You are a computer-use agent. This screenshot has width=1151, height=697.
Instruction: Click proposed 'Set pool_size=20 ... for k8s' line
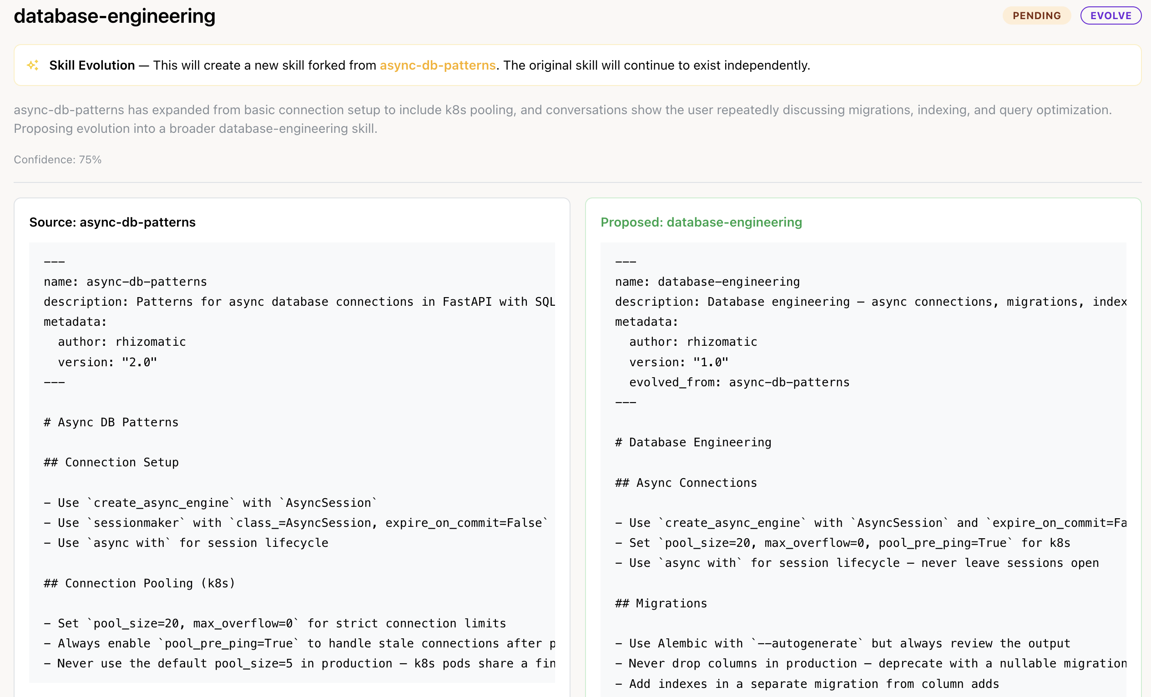pos(842,543)
